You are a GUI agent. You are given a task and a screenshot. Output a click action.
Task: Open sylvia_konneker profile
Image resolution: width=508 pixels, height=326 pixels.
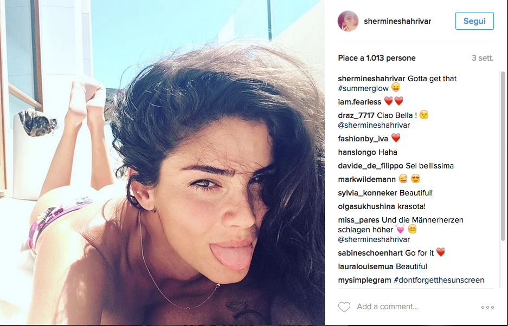[x=368, y=193]
